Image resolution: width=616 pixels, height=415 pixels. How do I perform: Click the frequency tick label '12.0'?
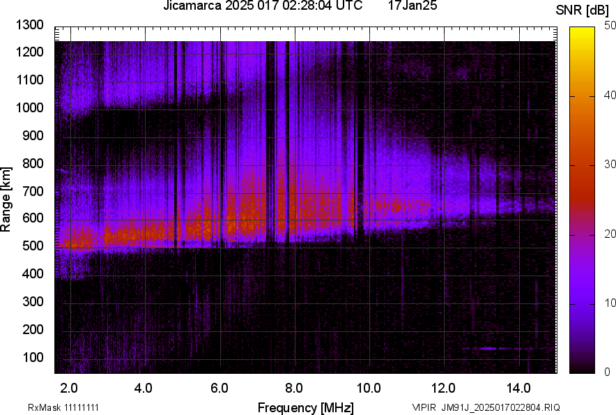click(x=444, y=388)
